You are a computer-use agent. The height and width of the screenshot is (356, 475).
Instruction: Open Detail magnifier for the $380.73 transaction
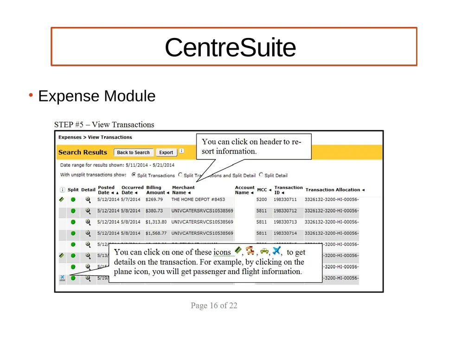[88, 211]
